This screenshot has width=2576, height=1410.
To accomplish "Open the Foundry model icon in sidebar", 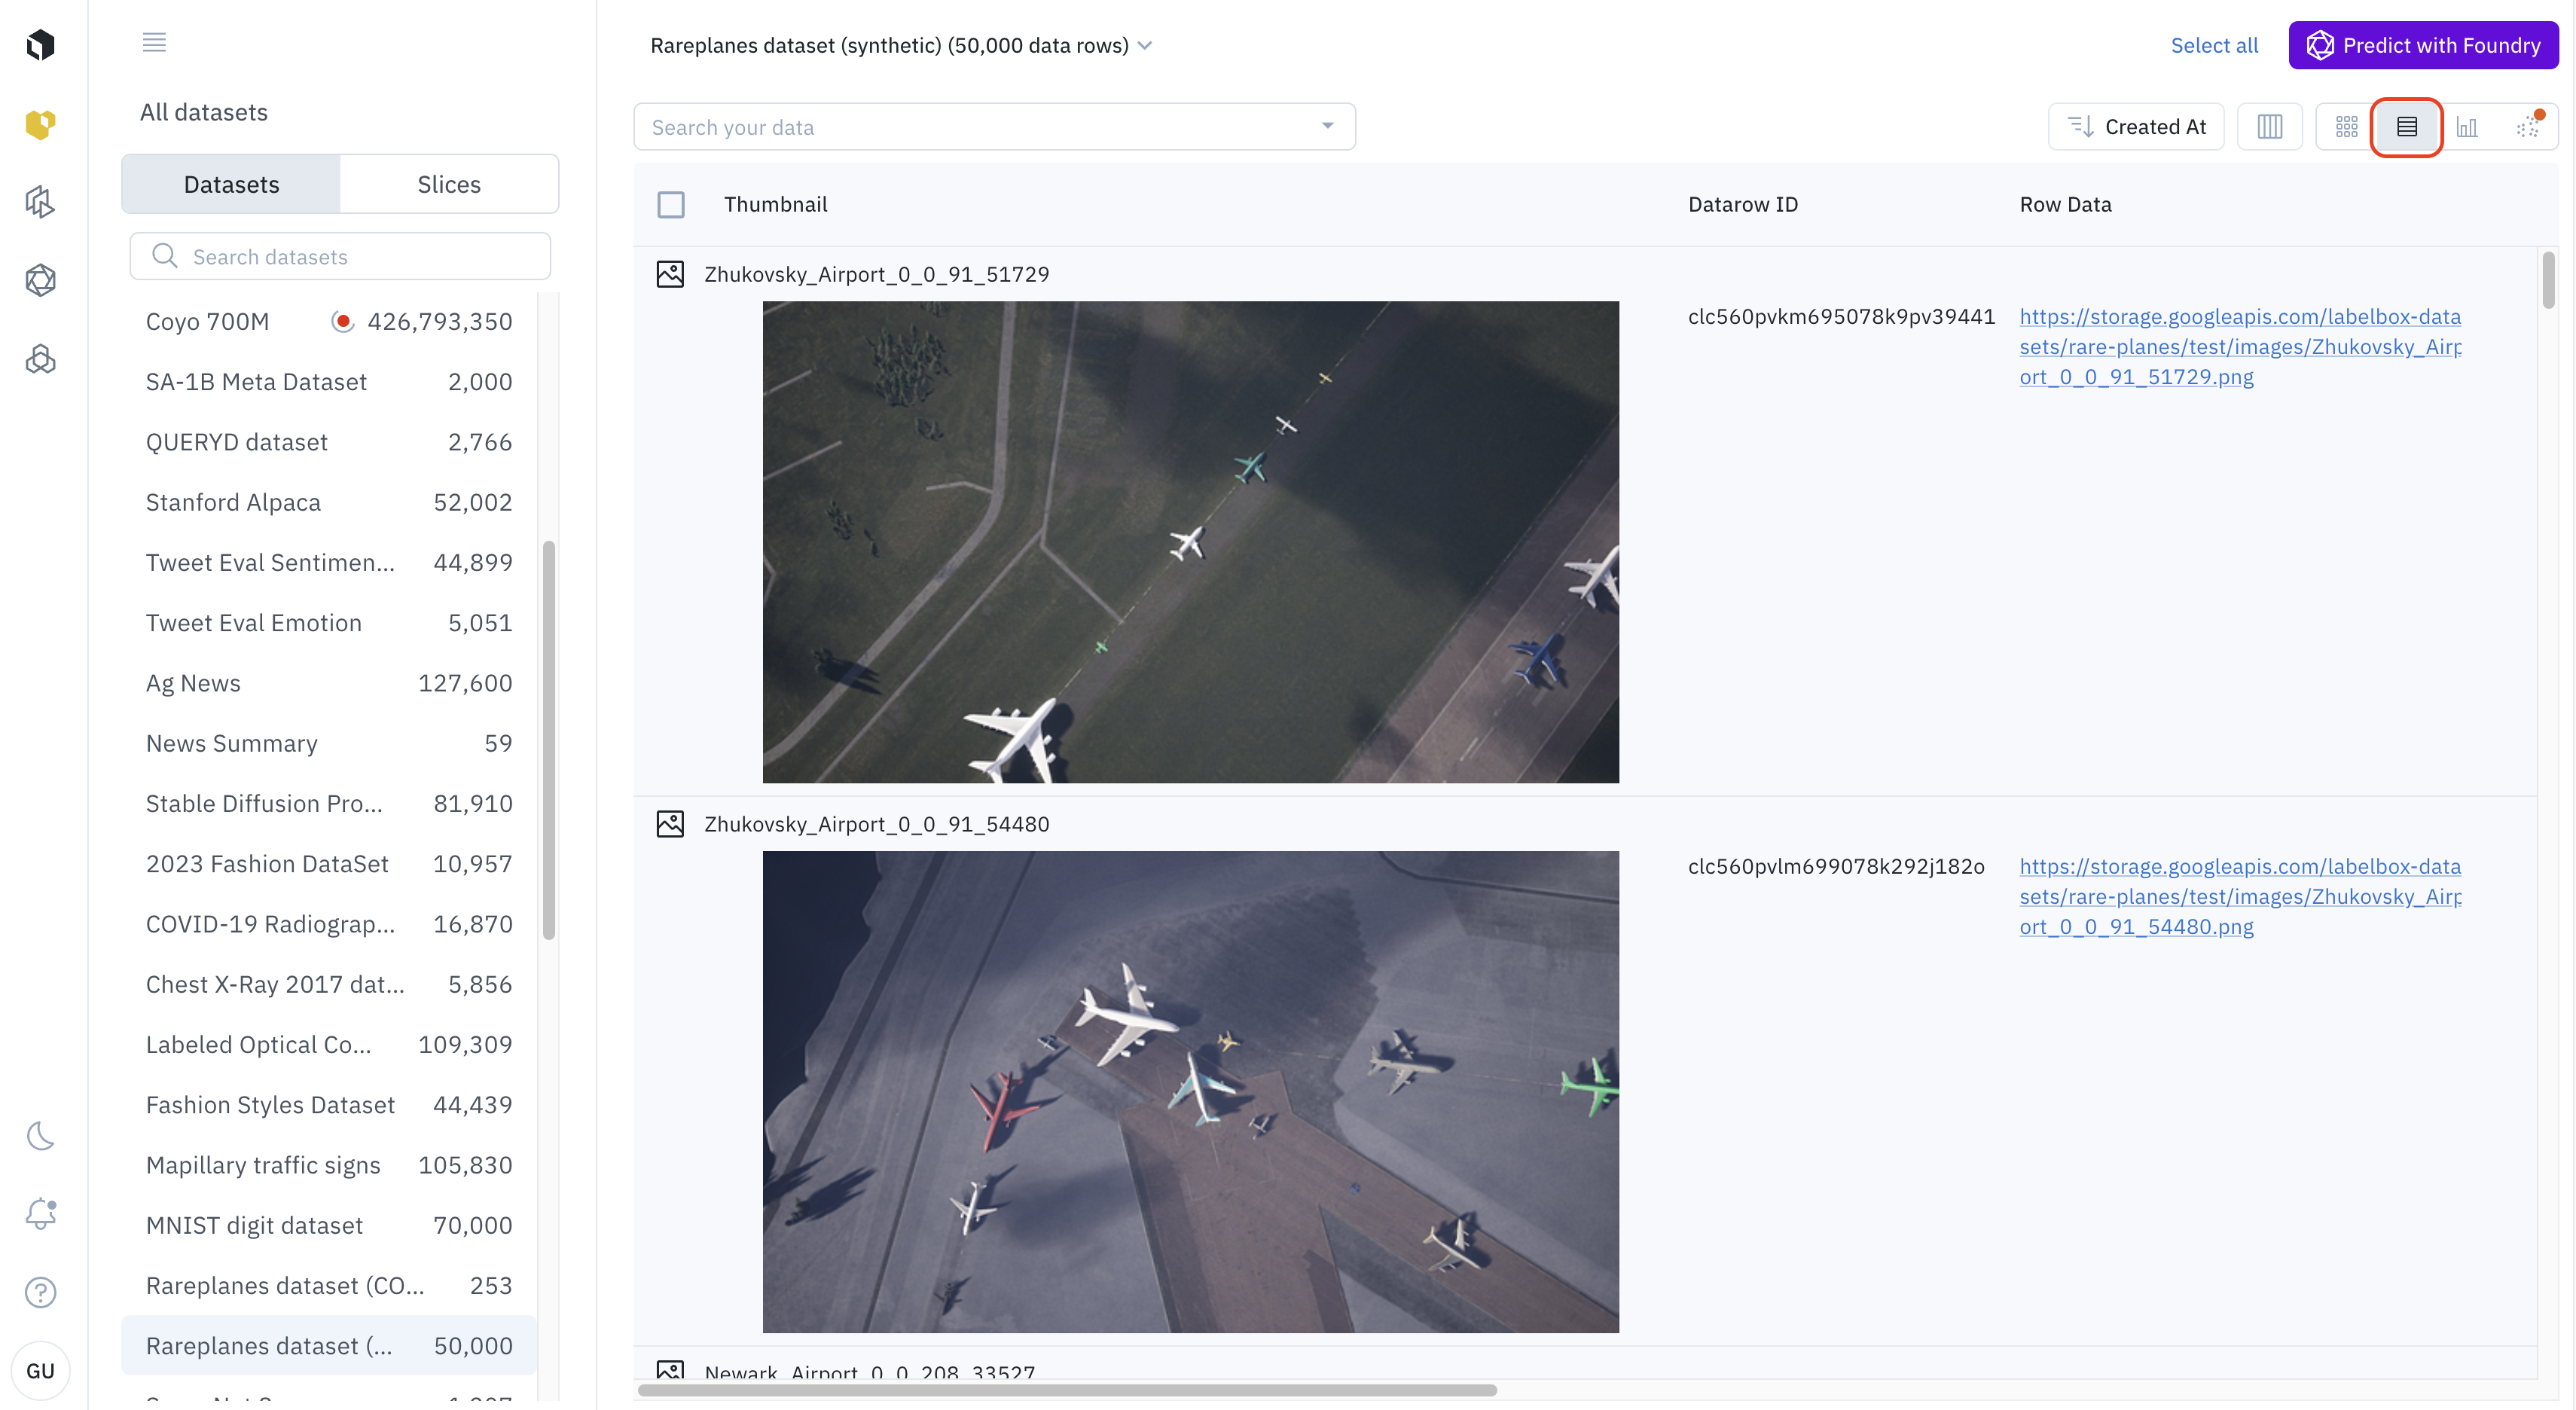I will pos(40,280).
